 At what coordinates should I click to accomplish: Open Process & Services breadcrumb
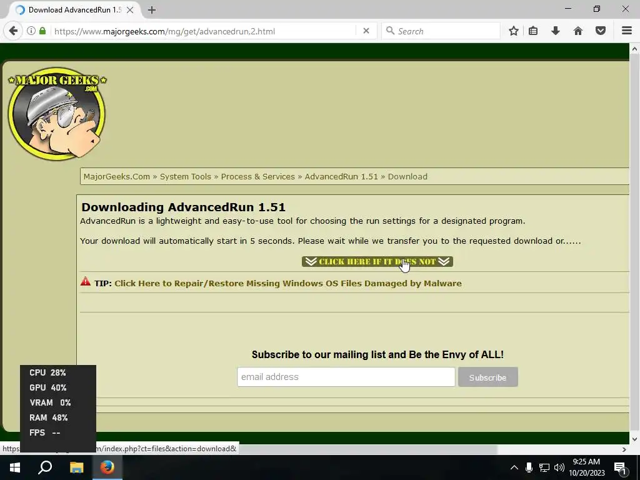pyautogui.click(x=257, y=177)
